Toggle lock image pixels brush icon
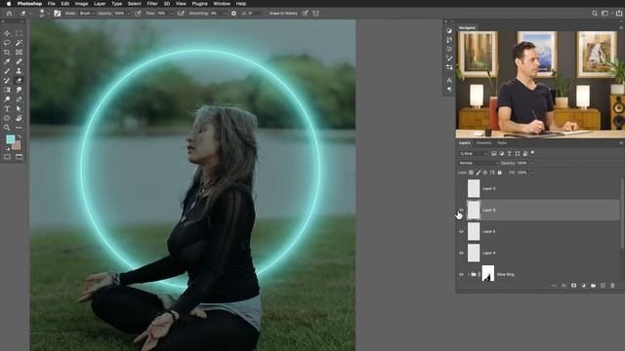 479,173
